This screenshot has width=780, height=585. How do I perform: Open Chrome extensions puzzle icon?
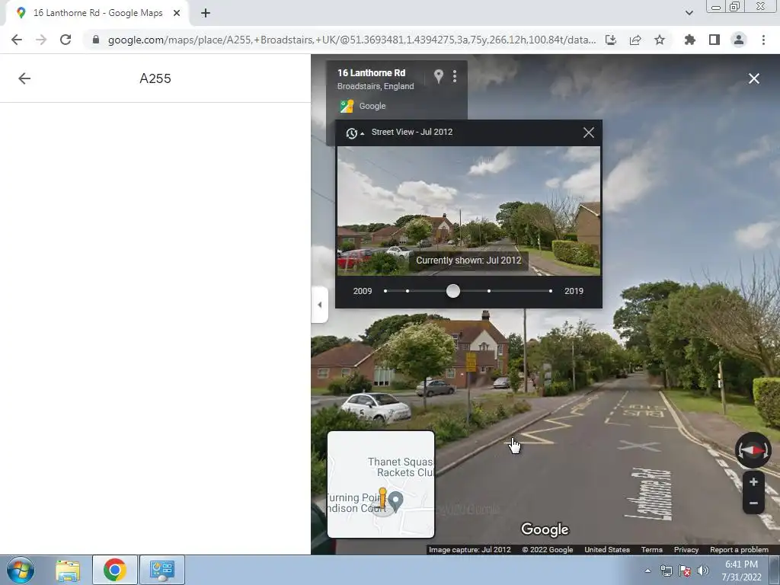tap(689, 40)
